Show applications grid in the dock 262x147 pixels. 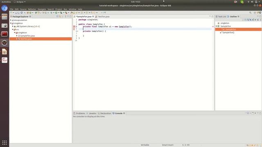coord(5,143)
